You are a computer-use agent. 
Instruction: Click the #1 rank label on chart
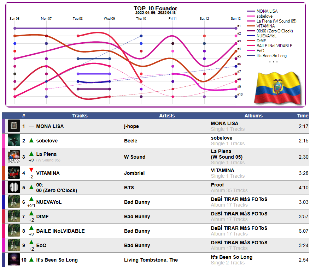click(239, 26)
